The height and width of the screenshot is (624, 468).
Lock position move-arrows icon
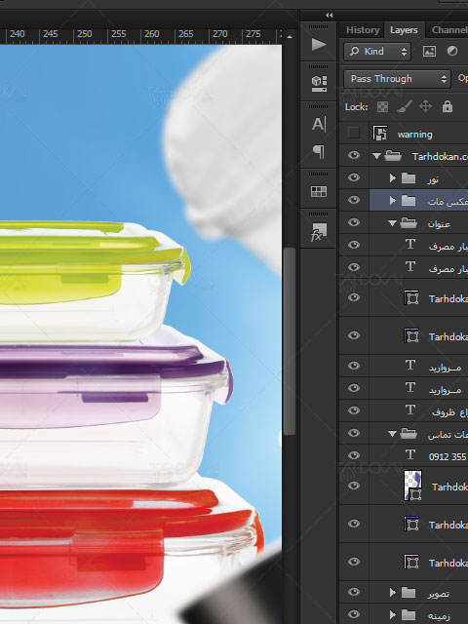[x=425, y=106]
